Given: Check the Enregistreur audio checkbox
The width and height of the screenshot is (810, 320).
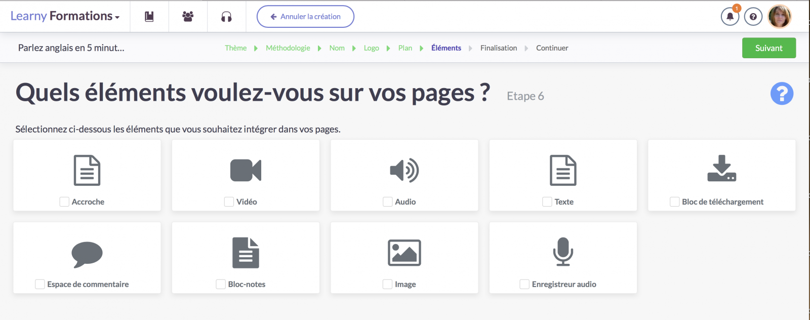Looking at the screenshot, I should (524, 284).
